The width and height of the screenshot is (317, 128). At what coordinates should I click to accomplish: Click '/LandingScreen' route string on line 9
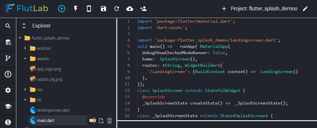166,72
